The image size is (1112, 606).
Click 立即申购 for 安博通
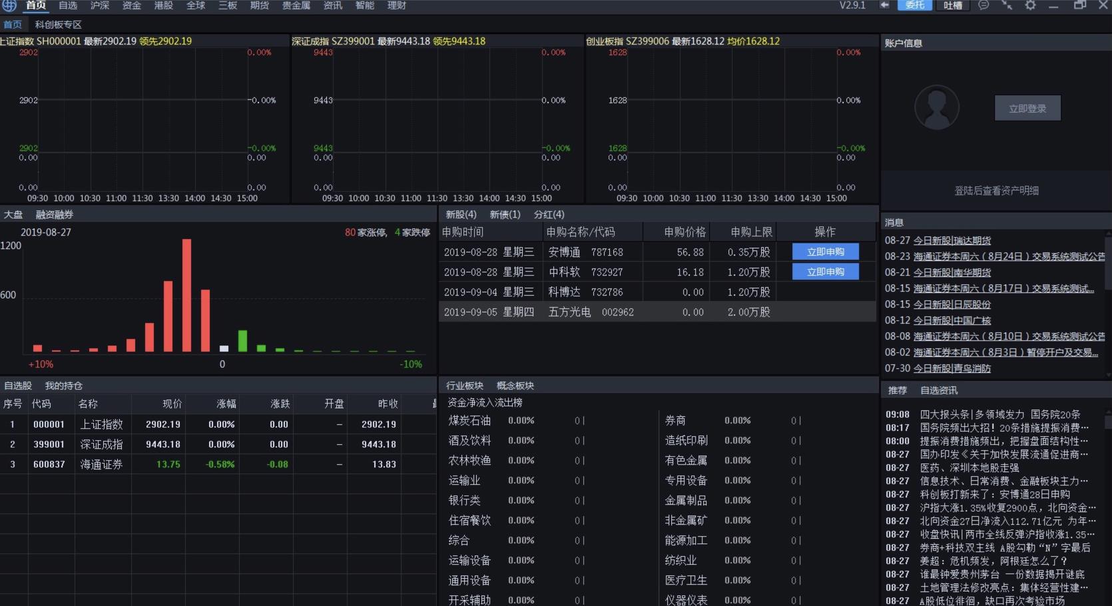(x=825, y=252)
